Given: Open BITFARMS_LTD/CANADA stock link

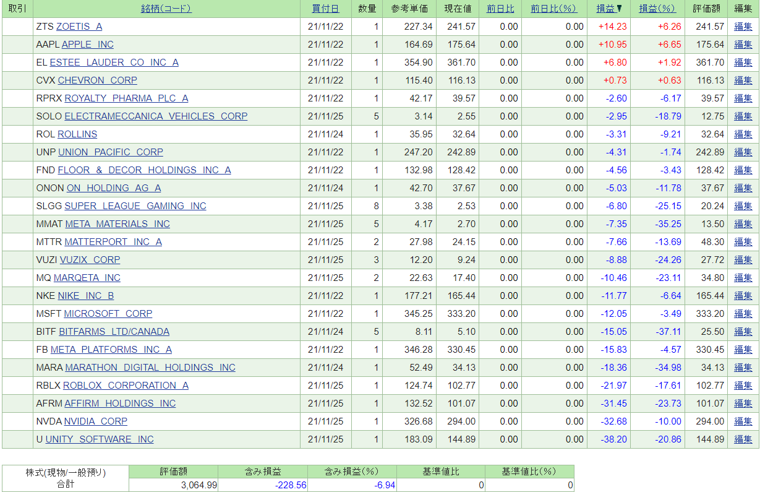Looking at the screenshot, I should pyautogui.click(x=114, y=332).
